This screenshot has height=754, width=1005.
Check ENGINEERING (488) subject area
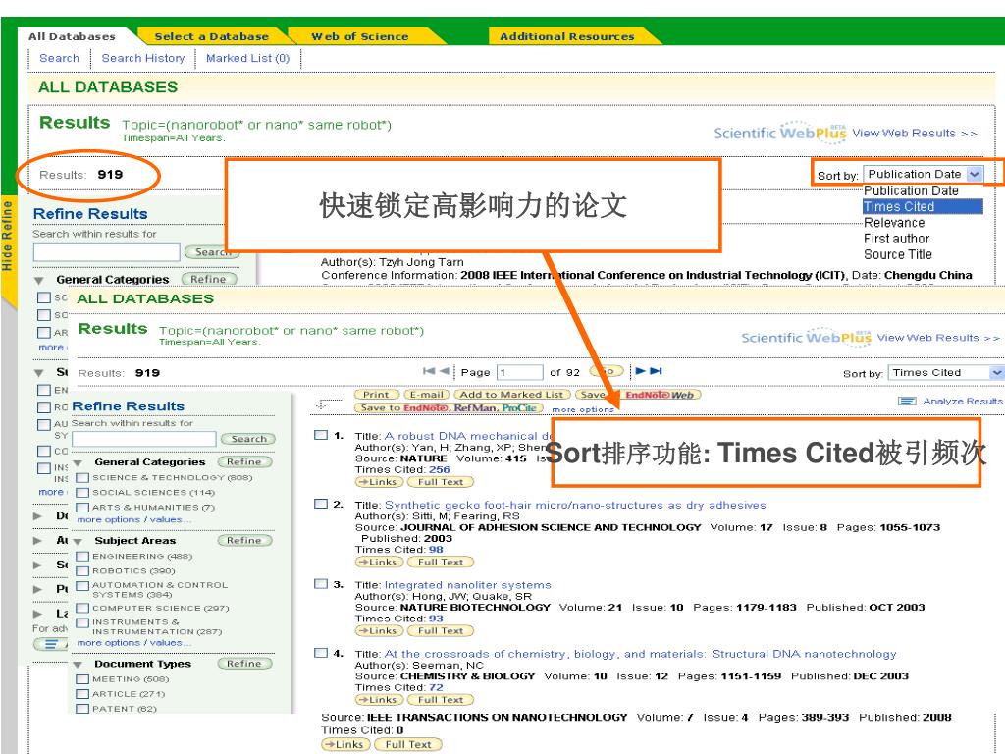82,556
